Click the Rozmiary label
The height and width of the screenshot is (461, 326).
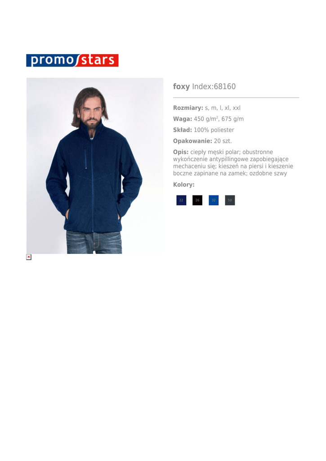pos(188,108)
